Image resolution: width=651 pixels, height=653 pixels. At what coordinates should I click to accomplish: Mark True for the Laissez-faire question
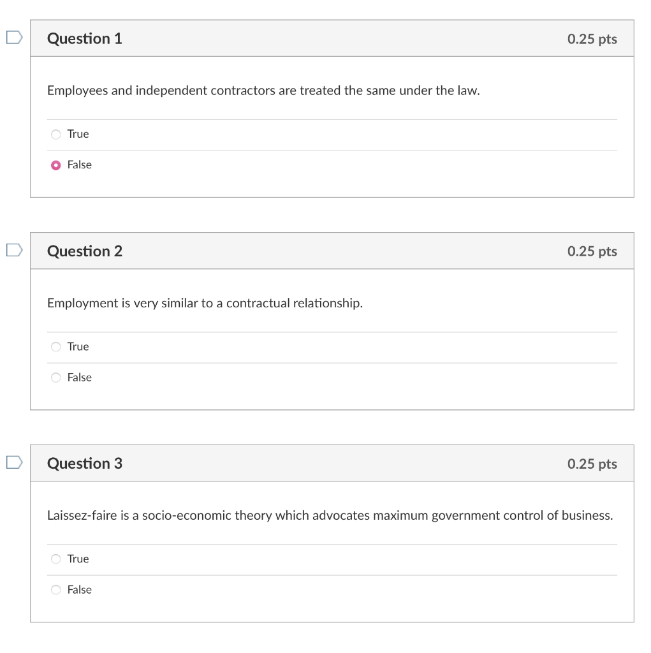click(56, 559)
